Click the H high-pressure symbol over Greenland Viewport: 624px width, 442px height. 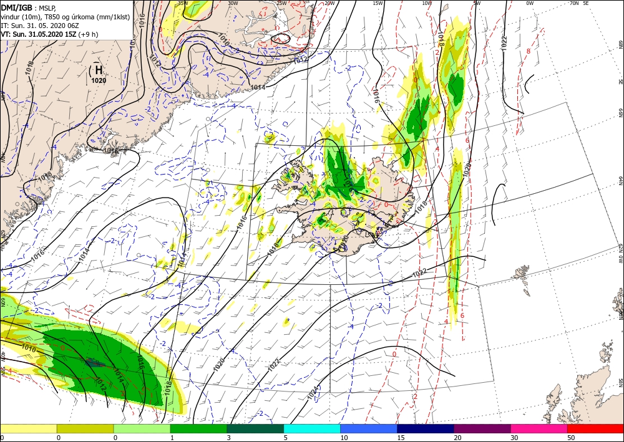click(99, 70)
